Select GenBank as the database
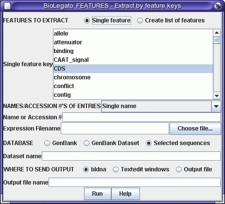This screenshot has width=225, height=204. pos(47,143)
